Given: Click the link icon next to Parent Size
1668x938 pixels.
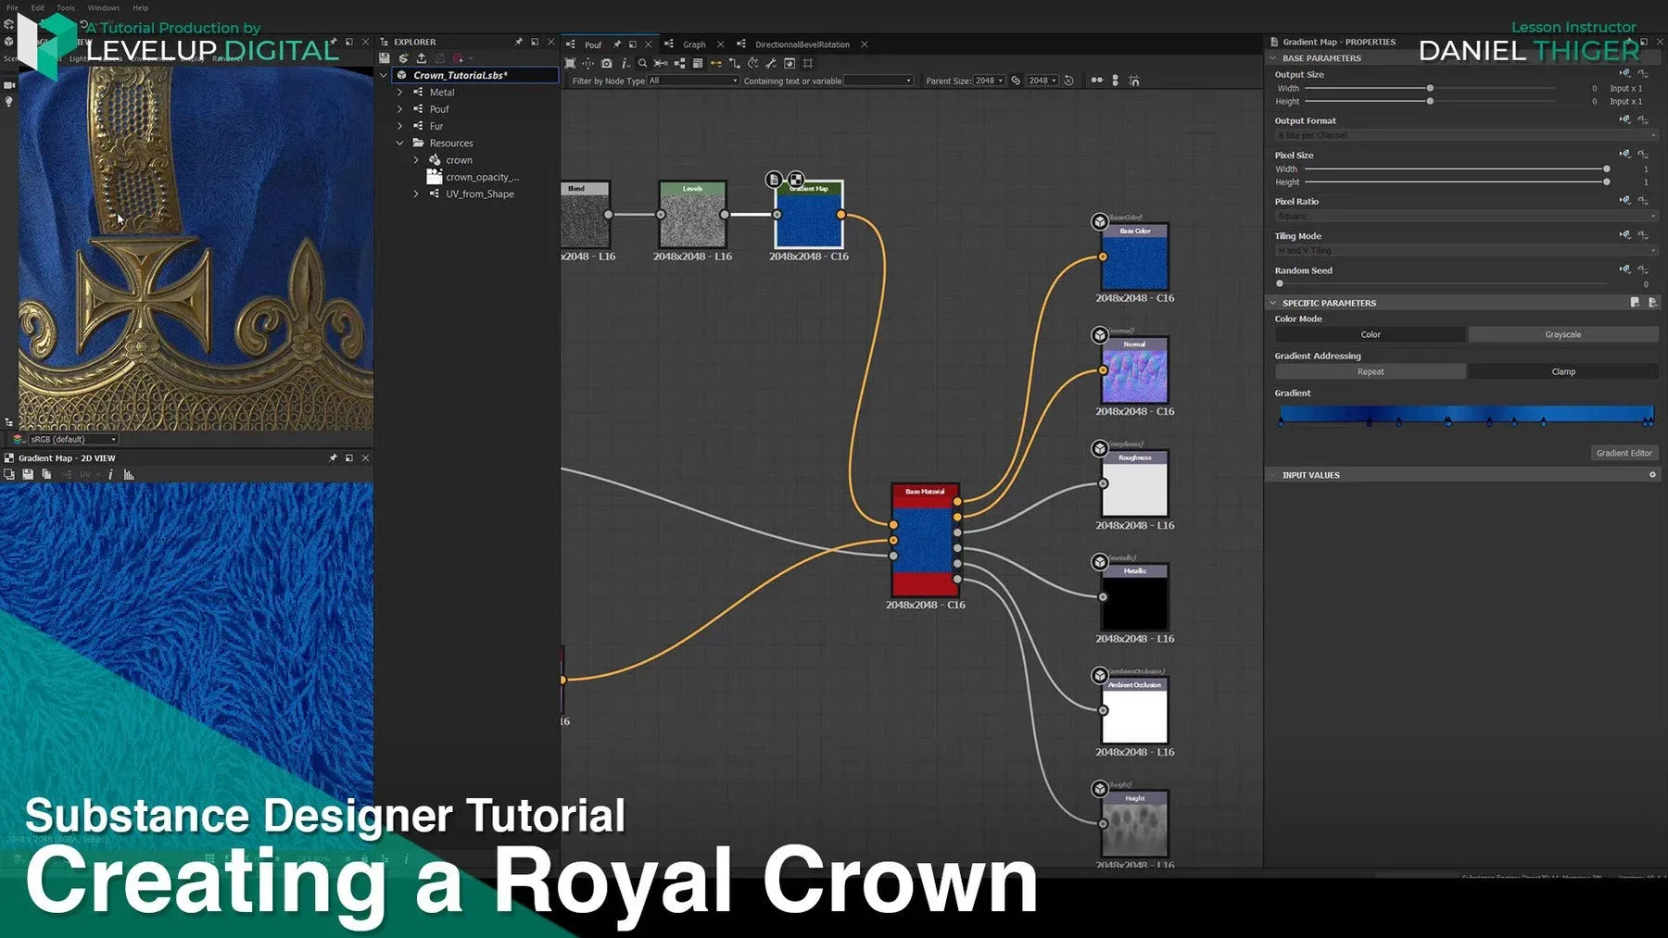Looking at the screenshot, I should [1015, 80].
